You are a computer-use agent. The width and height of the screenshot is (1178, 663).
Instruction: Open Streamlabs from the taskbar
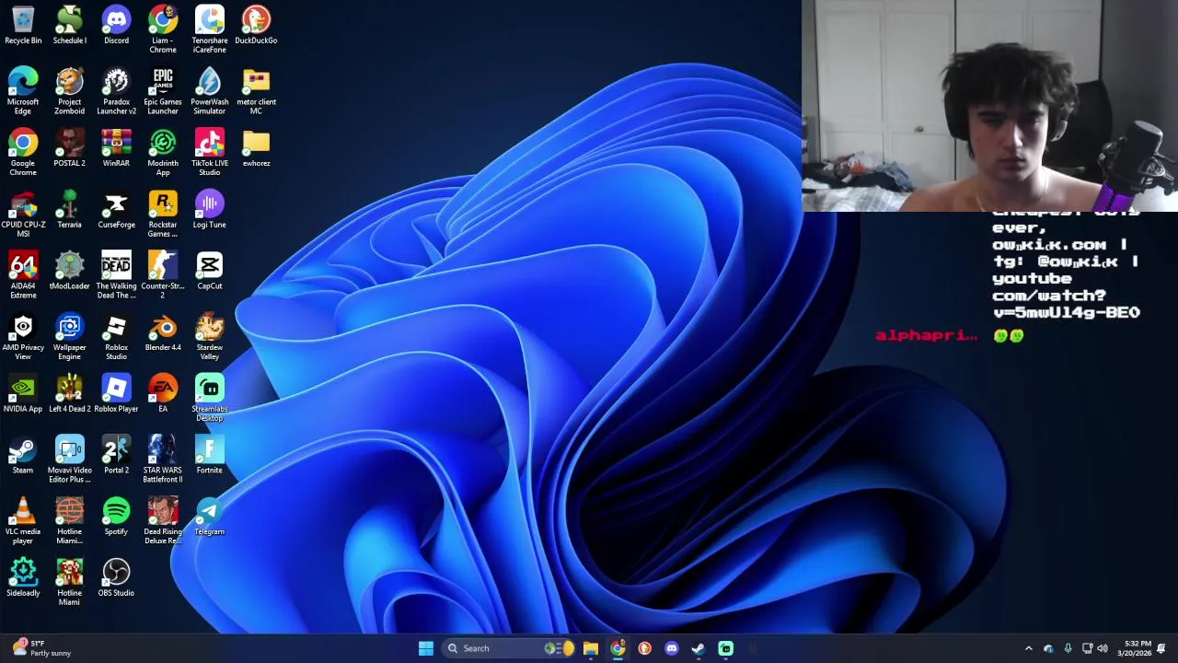point(726,648)
